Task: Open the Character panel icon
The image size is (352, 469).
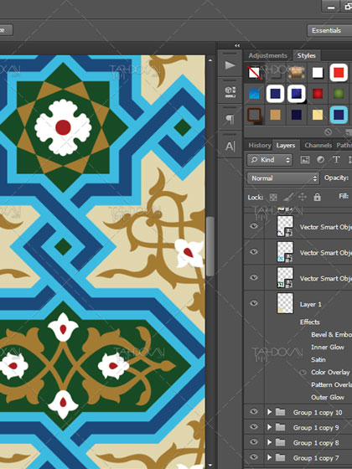Action: pos(230,147)
